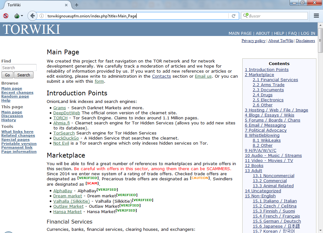Open the Tor onion button dropdown

pos(19,16)
